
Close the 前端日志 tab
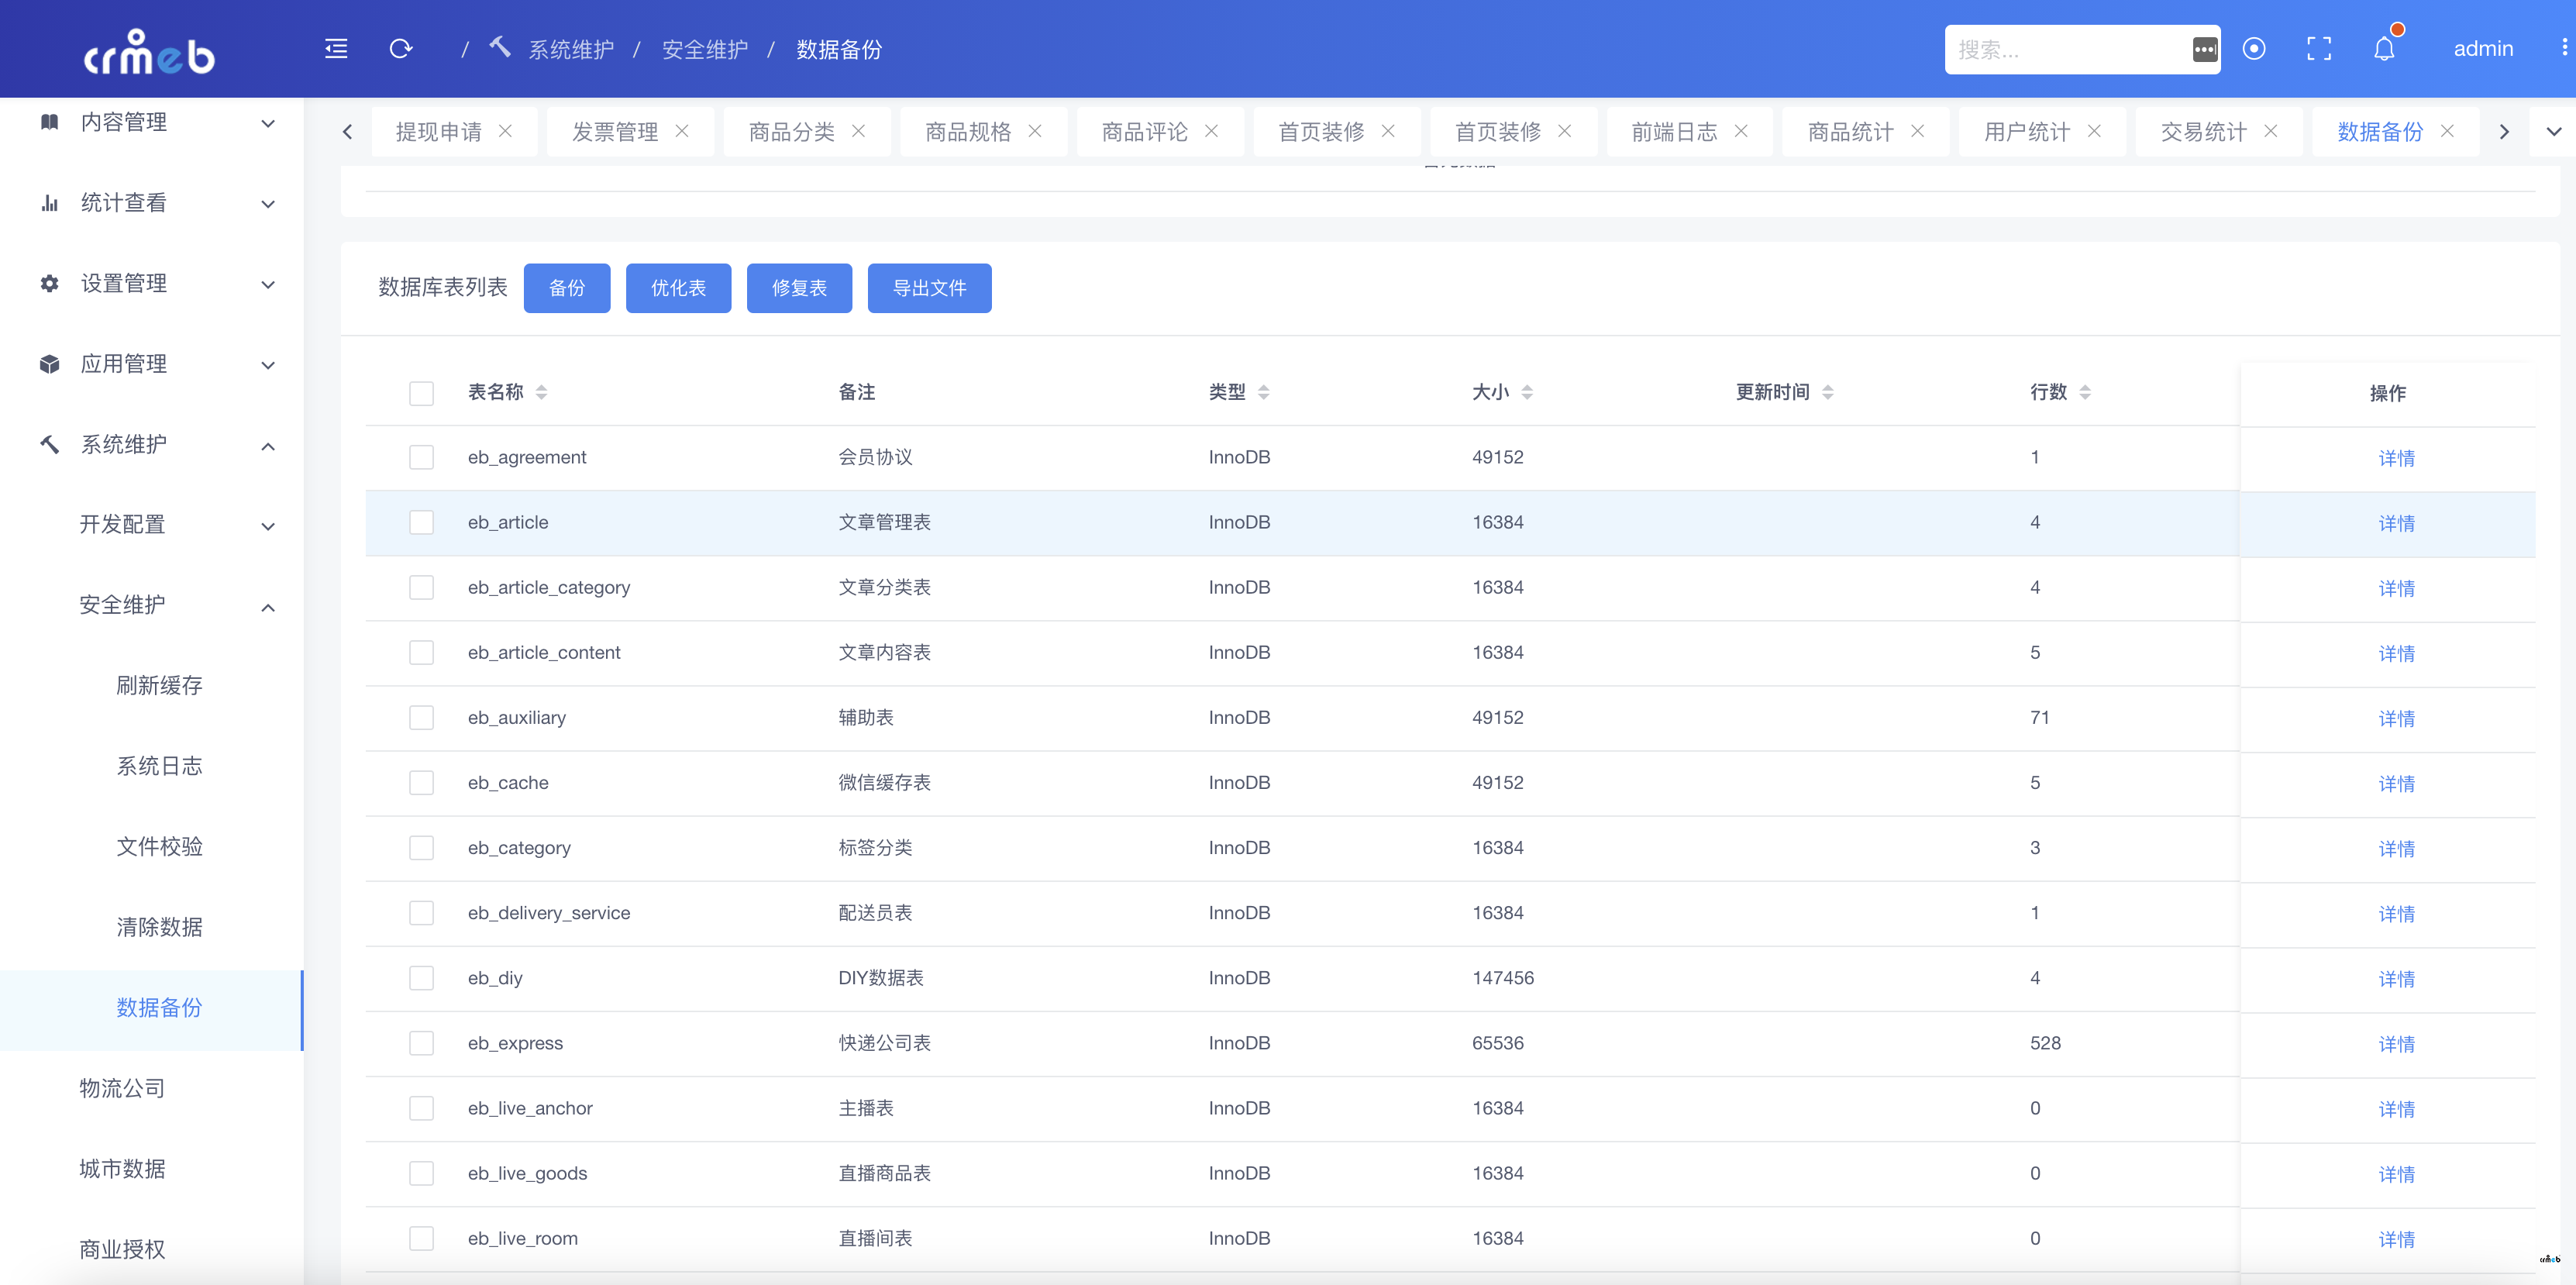point(1741,131)
